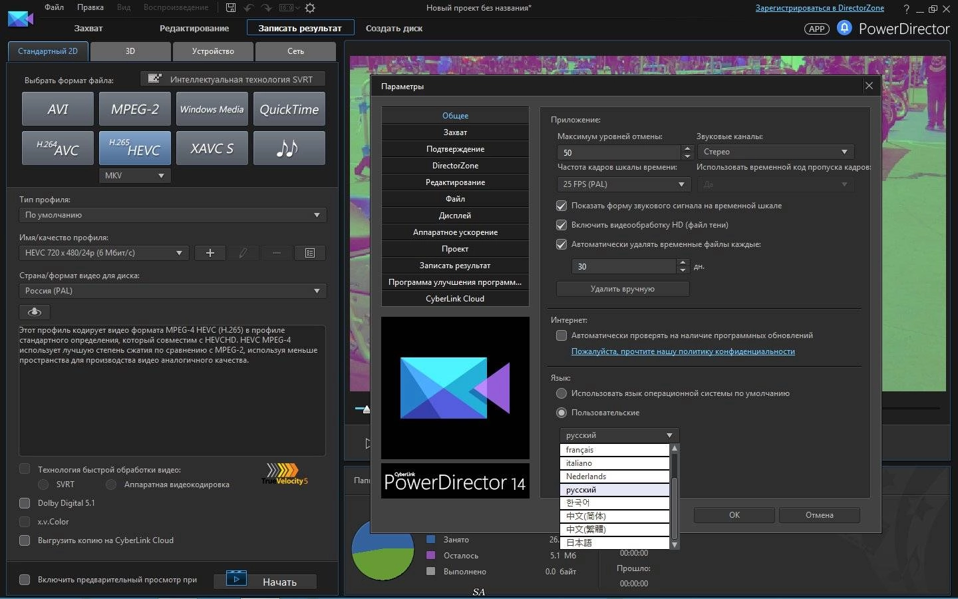Select the Windows Media format button
Screen dimensions: 958x599
pos(212,109)
